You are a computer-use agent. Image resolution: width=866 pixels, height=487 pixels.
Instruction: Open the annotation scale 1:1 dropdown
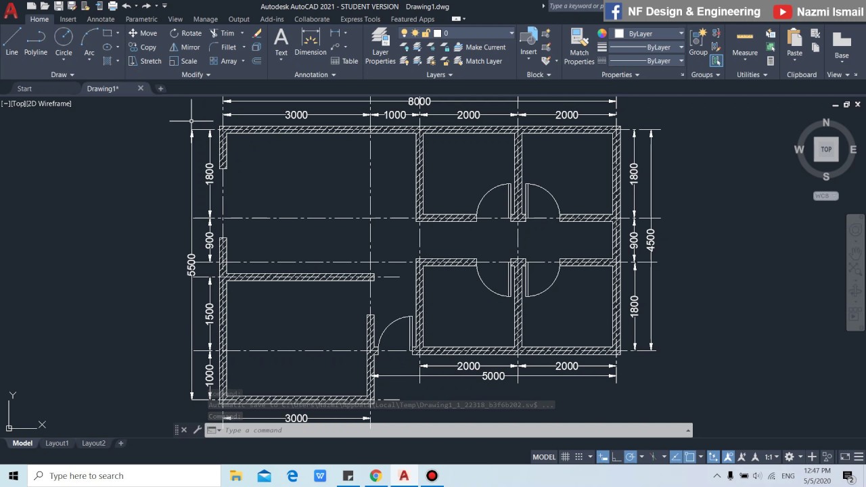771,457
